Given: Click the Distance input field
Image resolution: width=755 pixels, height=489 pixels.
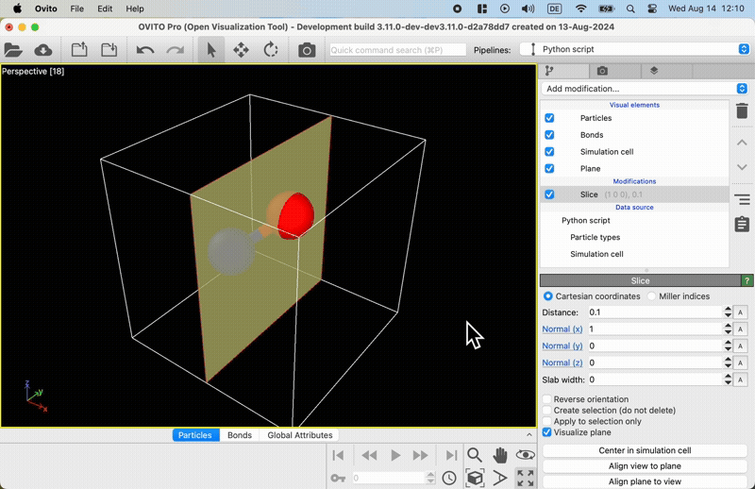Looking at the screenshot, I should 653,312.
